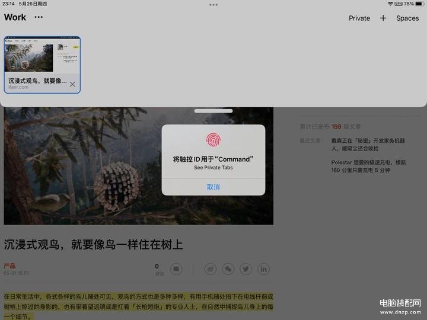Open the Work space options ellipsis

[39, 17]
